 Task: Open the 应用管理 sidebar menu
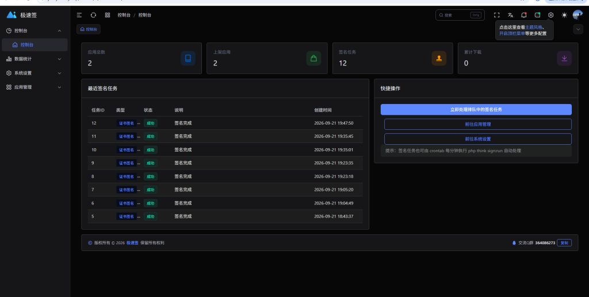click(x=35, y=87)
